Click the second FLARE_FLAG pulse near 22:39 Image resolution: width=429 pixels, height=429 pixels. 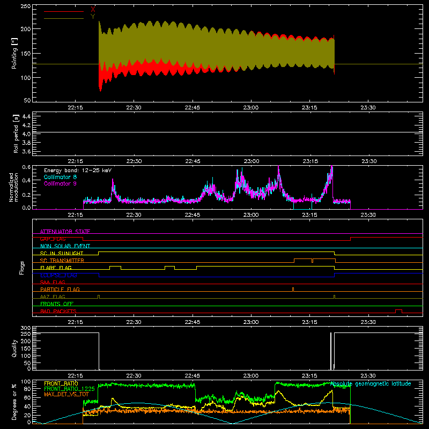[169, 268]
